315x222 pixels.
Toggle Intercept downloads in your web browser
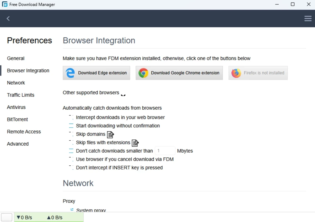tap(71, 117)
